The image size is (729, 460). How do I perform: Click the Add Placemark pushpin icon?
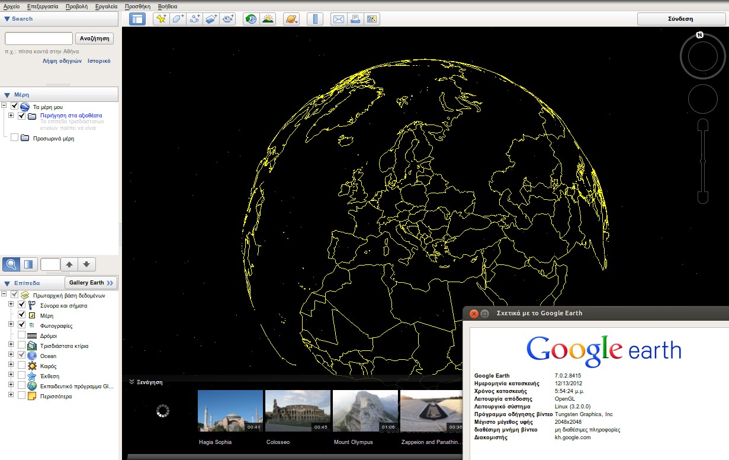tap(160, 19)
